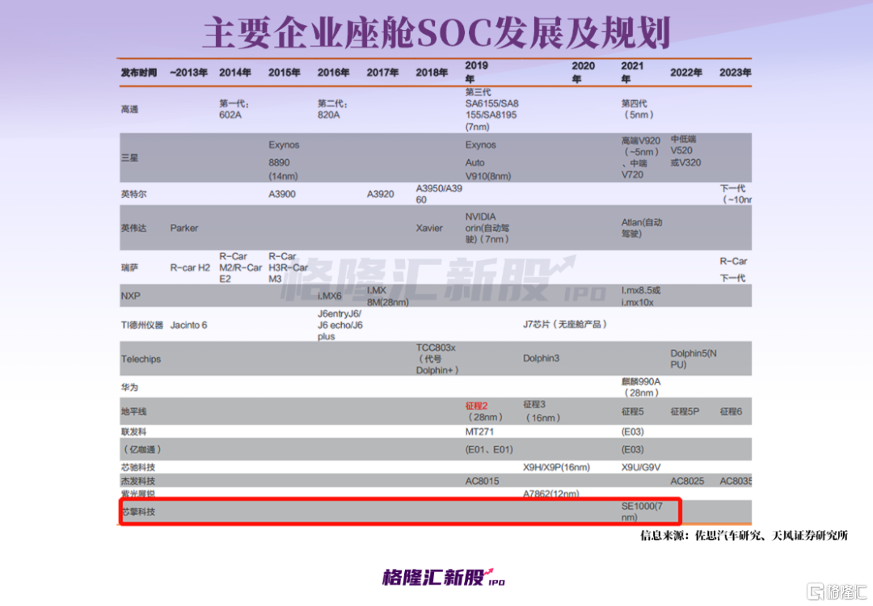Click the Telechips row label
This screenshot has height=606, width=873.
[x=141, y=359]
